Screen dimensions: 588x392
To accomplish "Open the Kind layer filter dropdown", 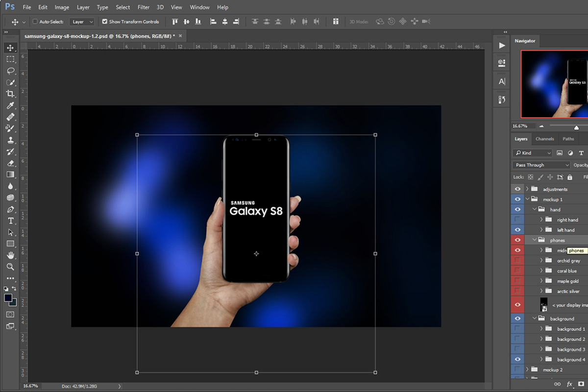I will [533, 153].
